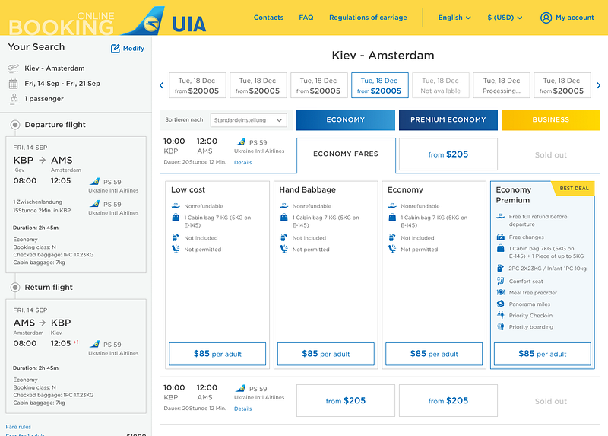Click the Processing... date card

502,85
